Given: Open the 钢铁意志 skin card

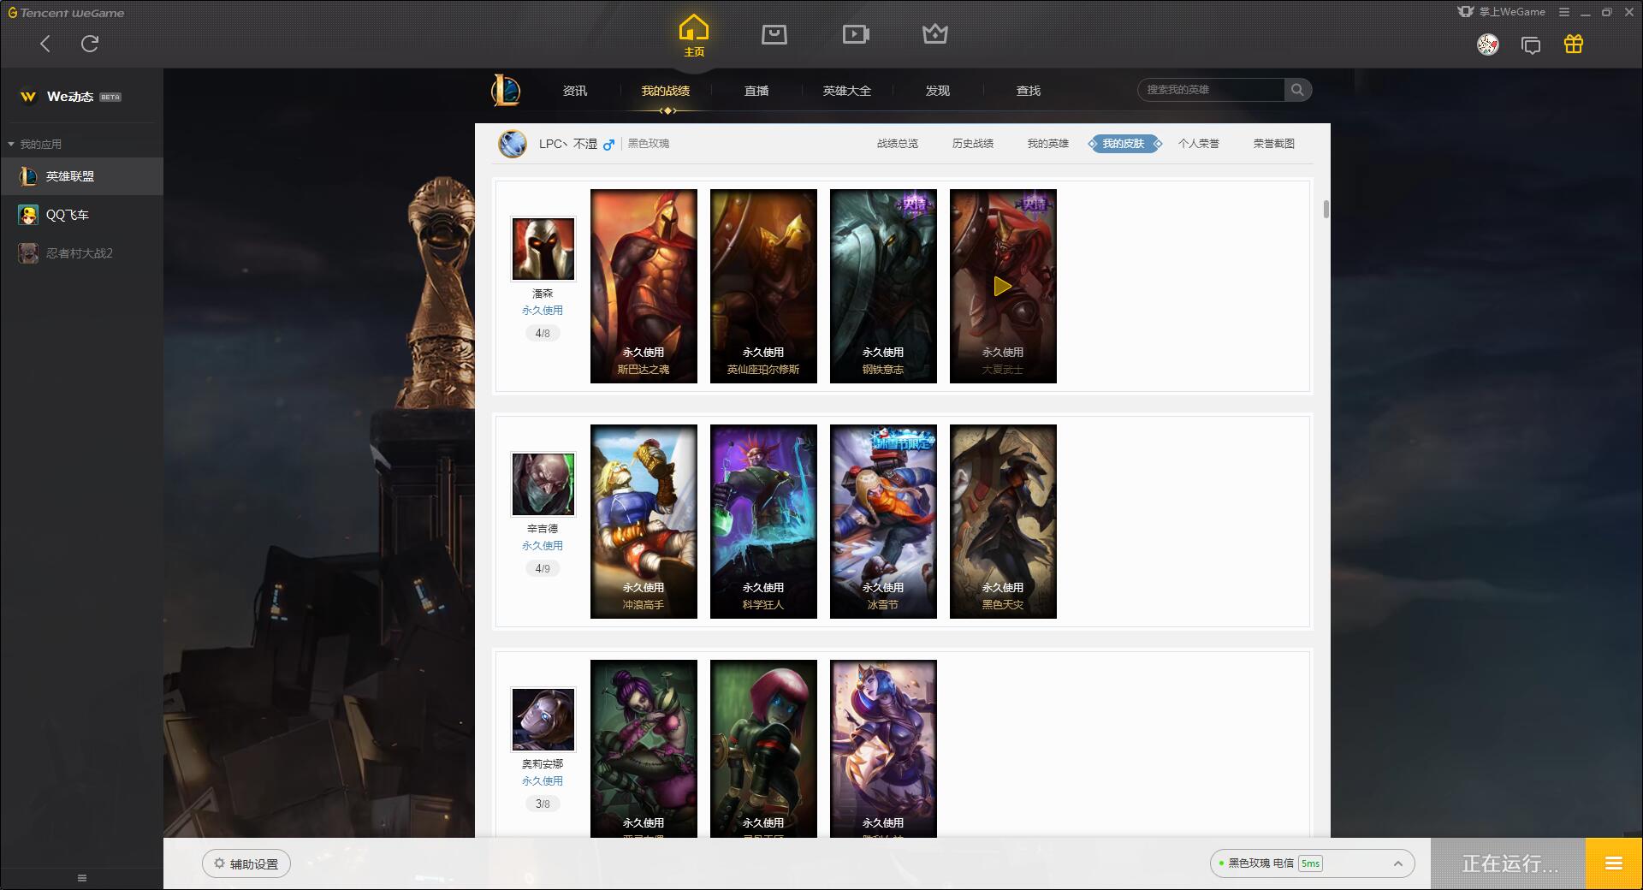Looking at the screenshot, I should (883, 286).
